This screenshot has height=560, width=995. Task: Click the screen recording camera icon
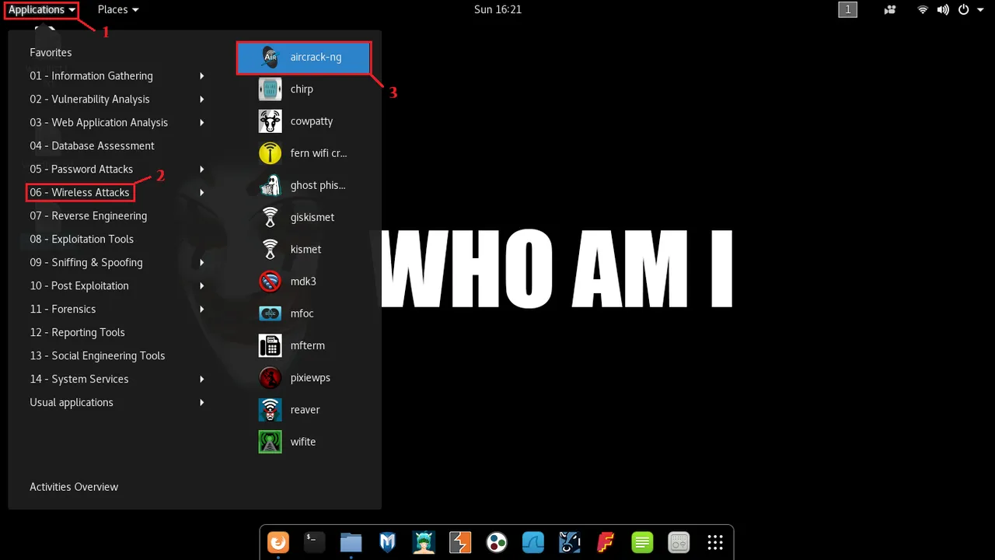pos(890,9)
